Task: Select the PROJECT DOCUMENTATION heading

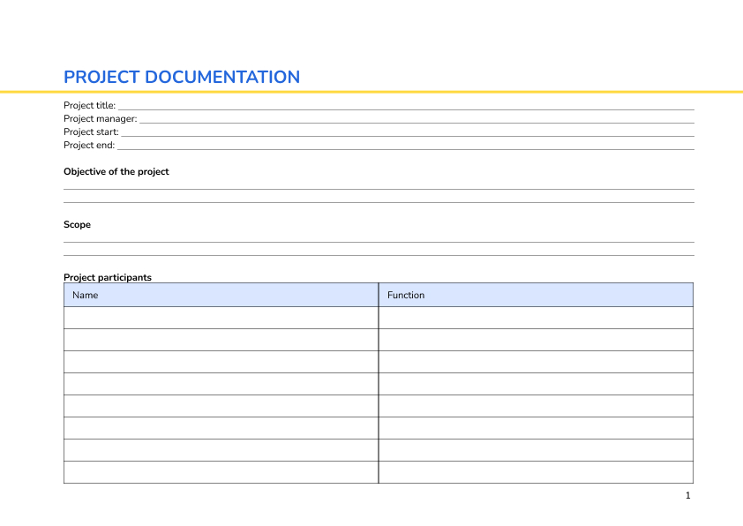Action: (x=182, y=78)
